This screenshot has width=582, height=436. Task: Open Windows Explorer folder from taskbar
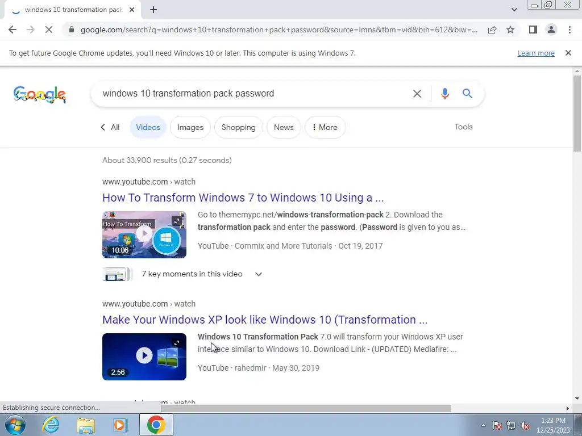pyautogui.click(x=86, y=425)
